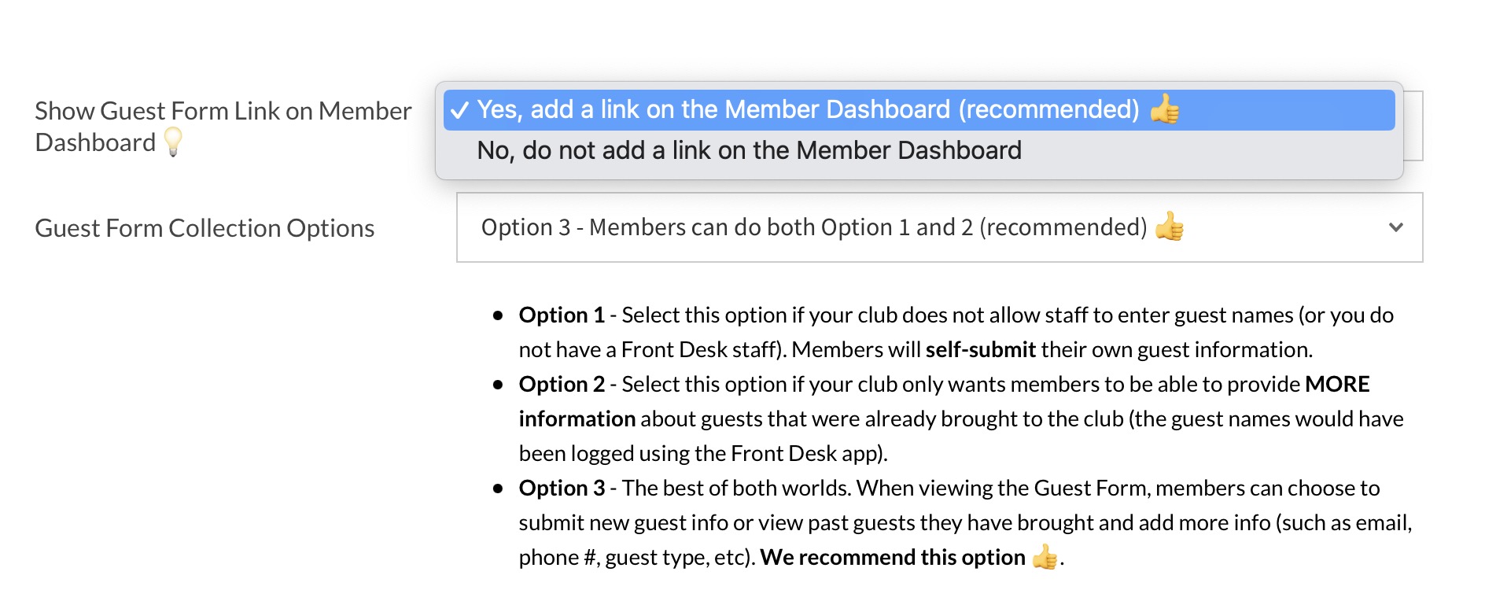Click the bold 'We recommend this option' text
This screenshot has height=601, width=1485.
coord(892,558)
